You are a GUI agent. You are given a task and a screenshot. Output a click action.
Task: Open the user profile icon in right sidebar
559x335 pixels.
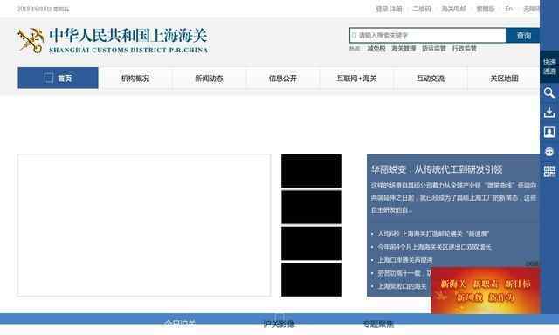click(x=549, y=132)
